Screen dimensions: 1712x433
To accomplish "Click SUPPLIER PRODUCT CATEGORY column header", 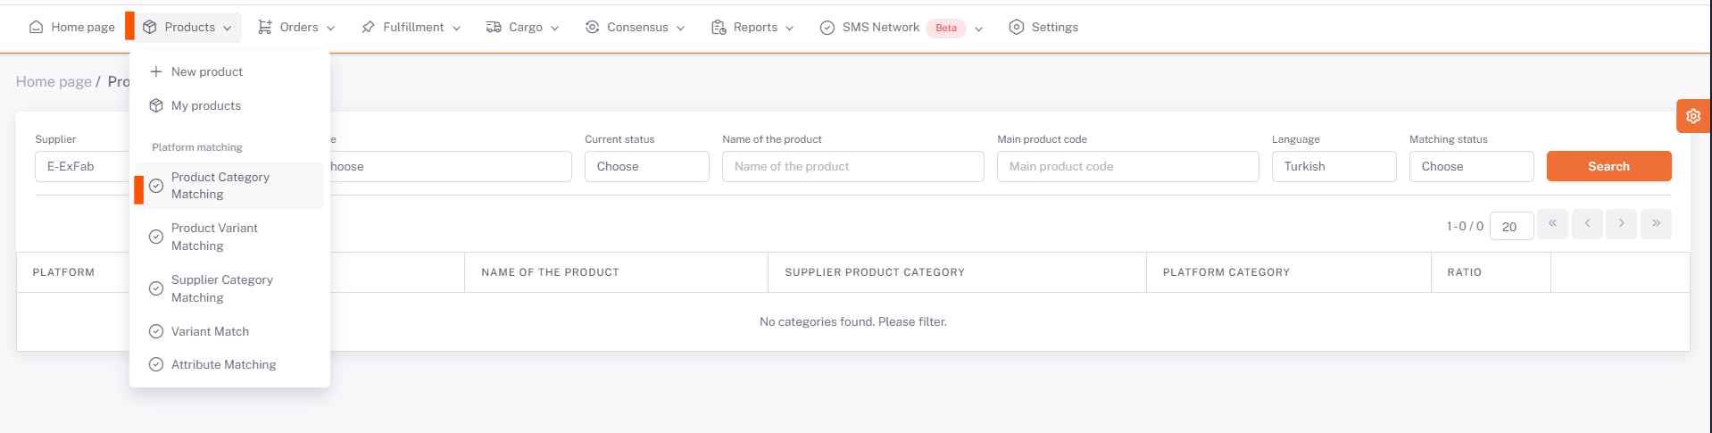I will pyautogui.click(x=875, y=272).
